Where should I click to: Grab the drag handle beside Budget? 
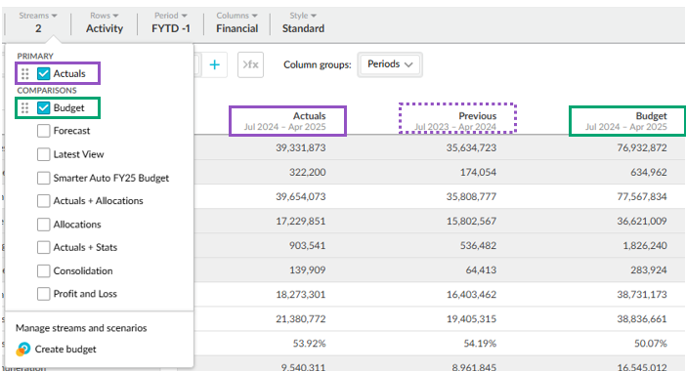point(25,108)
